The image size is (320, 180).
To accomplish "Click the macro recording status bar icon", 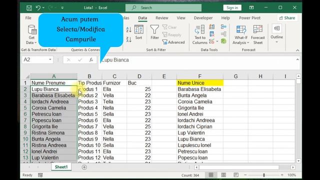I will tap(40, 175).
